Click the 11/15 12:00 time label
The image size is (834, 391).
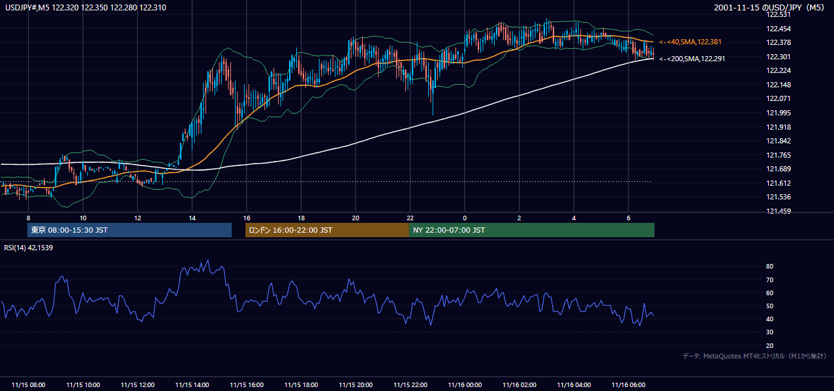coord(138,385)
